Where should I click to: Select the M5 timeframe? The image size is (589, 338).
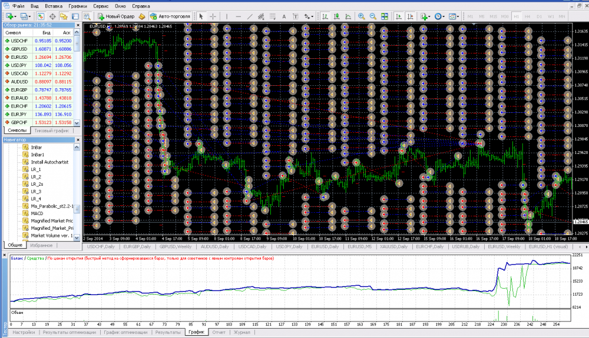[x=482, y=16]
